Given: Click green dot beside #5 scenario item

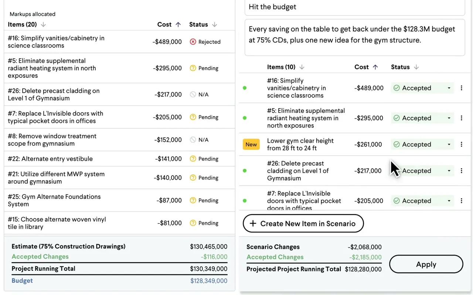Looking at the screenshot, I should click(245, 118).
